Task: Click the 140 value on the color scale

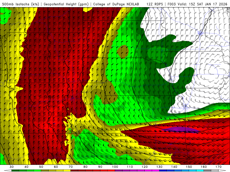Action: point(174,167)
